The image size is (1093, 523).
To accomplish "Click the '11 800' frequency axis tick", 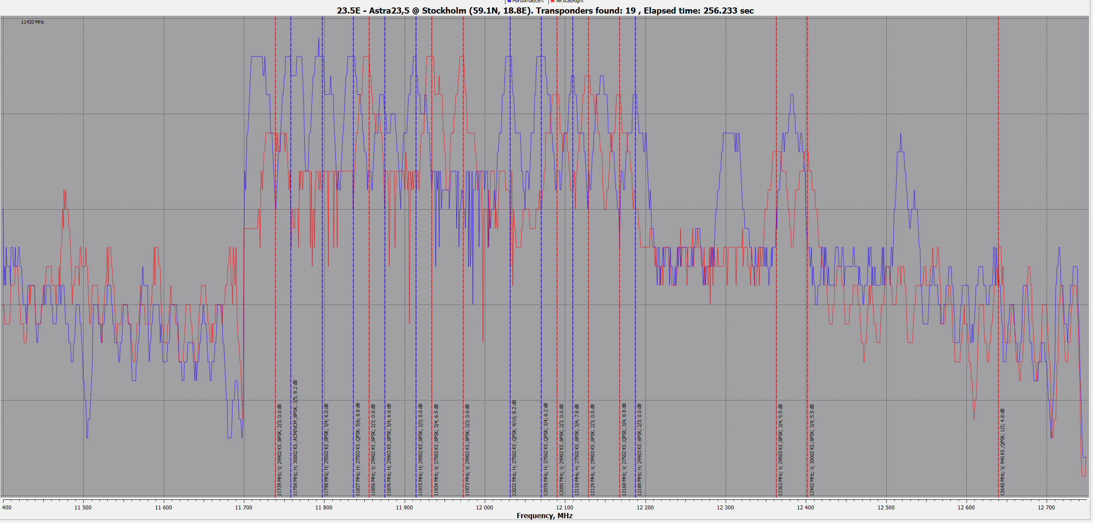I will click(x=324, y=508).
